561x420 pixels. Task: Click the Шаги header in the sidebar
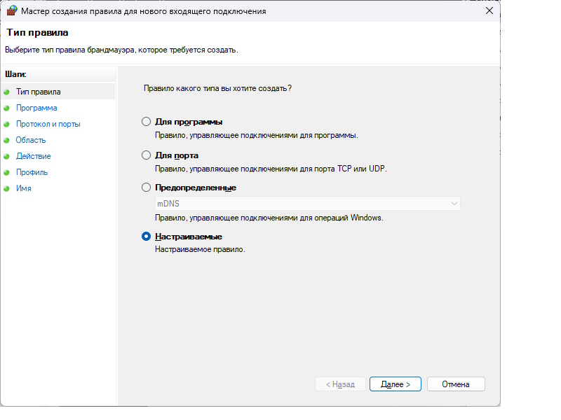[15, 73]
